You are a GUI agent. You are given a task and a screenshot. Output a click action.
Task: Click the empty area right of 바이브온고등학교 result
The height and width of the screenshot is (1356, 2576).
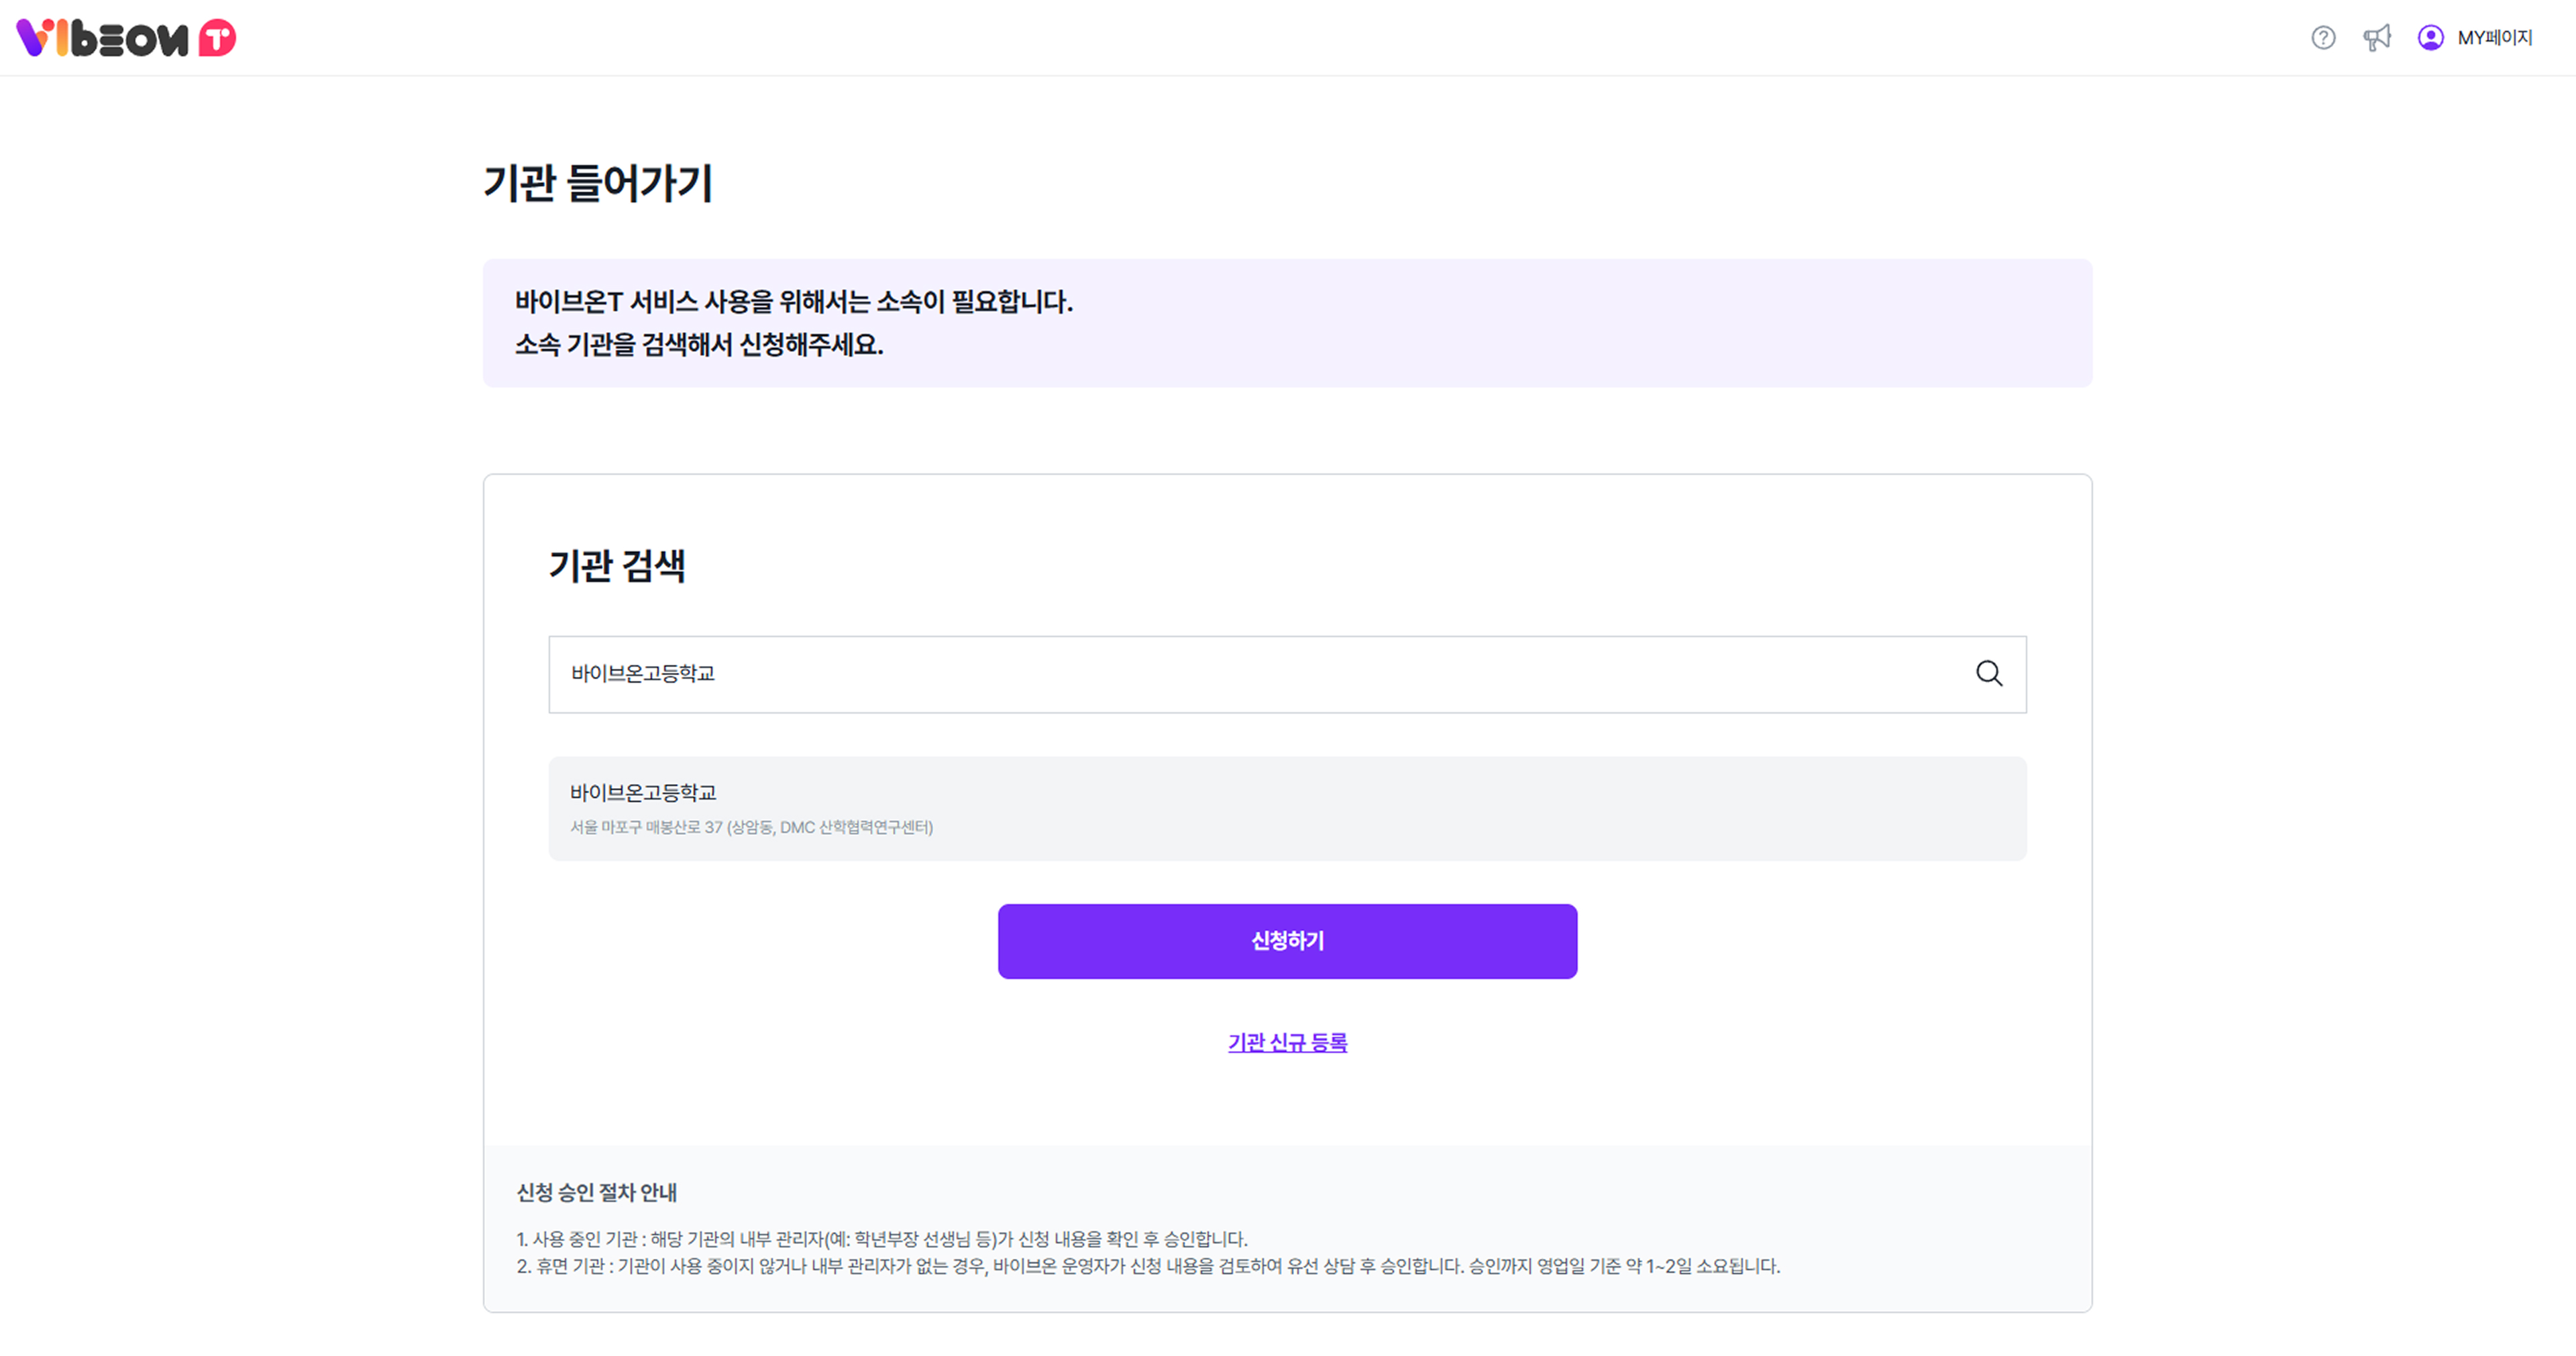coord(1500,808)
